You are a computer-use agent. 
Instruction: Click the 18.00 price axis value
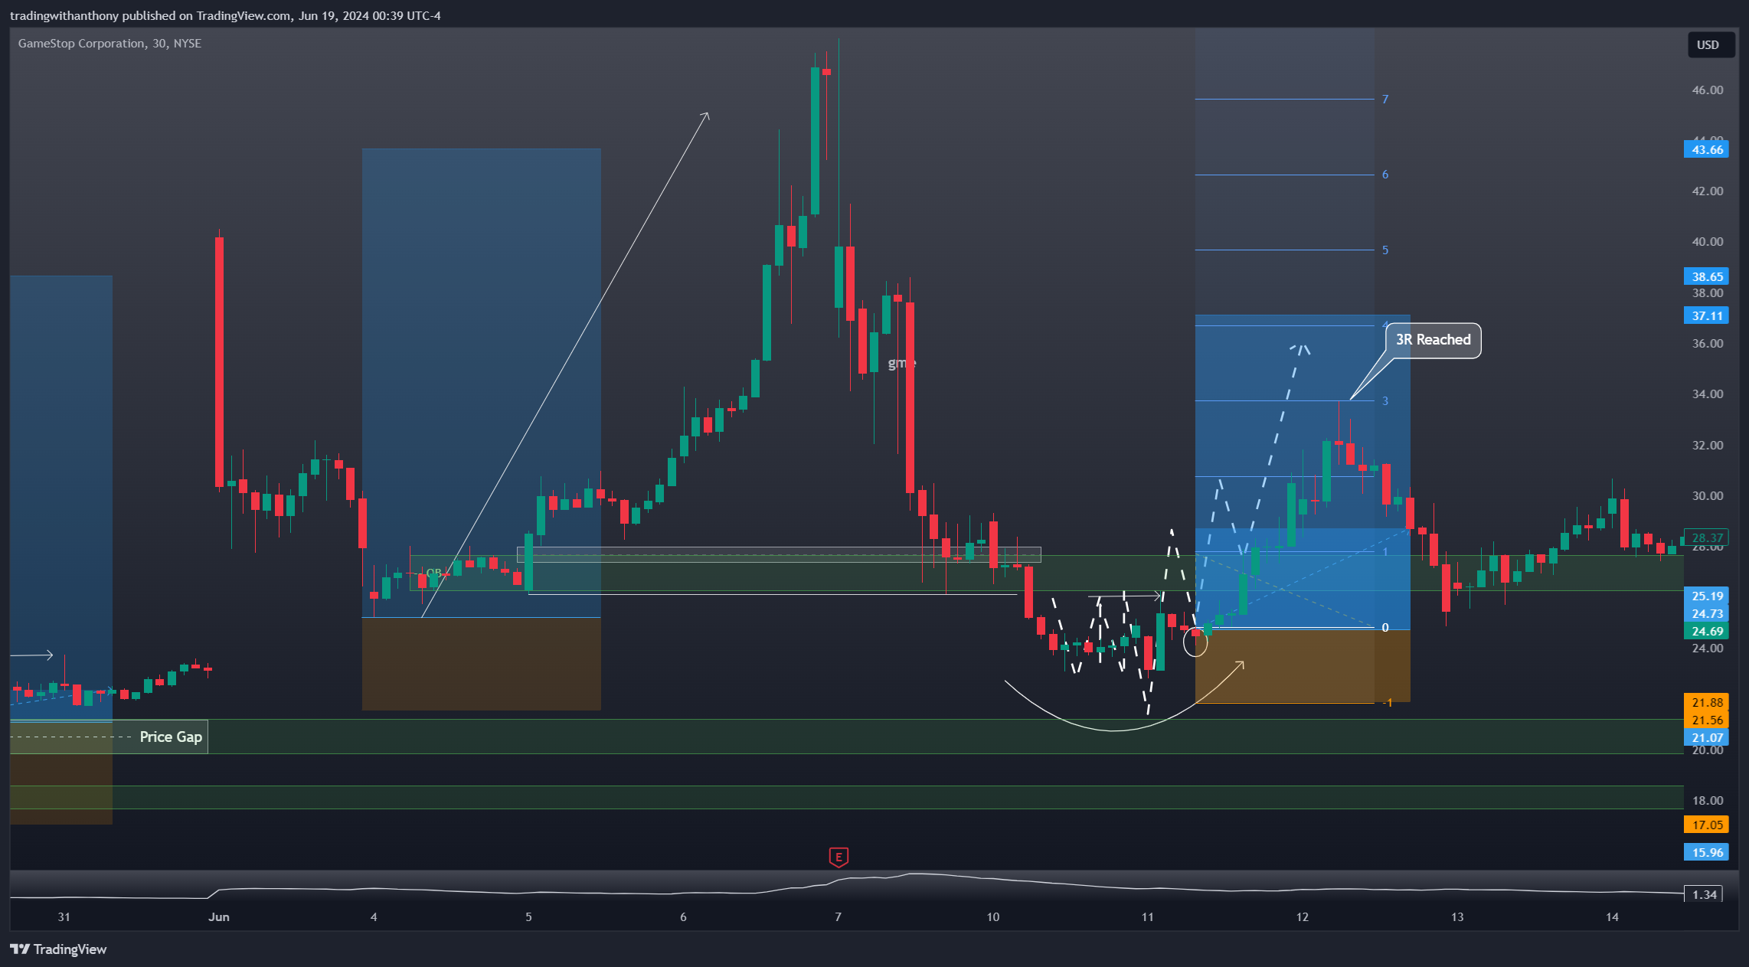(1707, 800)
